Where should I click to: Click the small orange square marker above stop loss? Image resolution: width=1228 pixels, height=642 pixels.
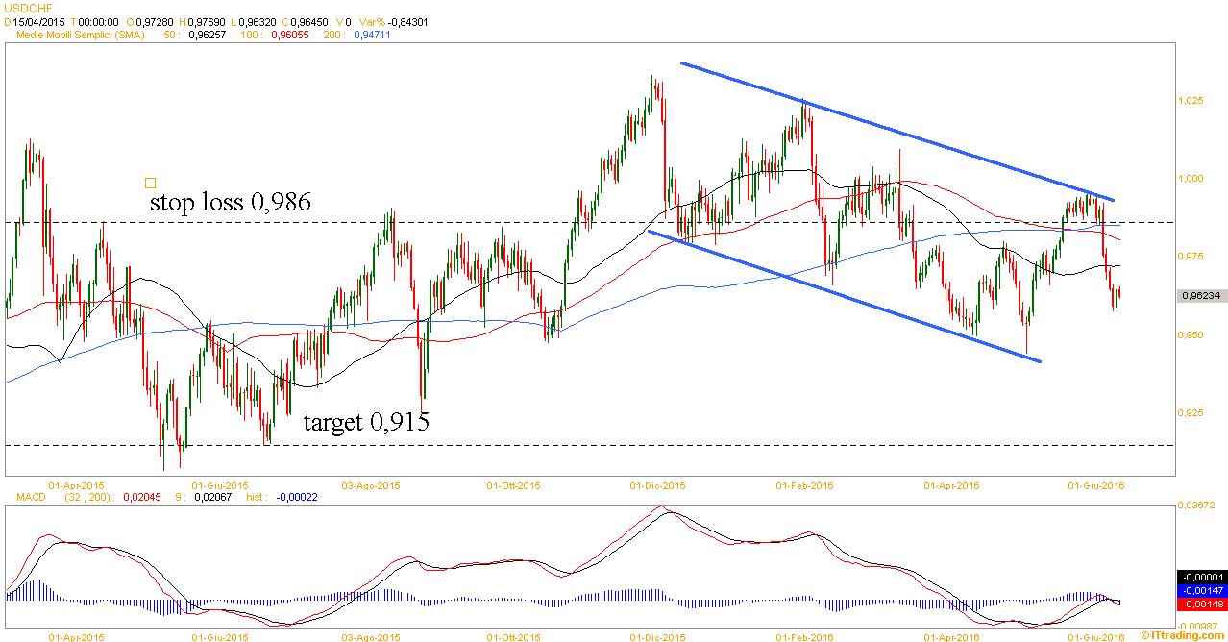pos(150,183)
